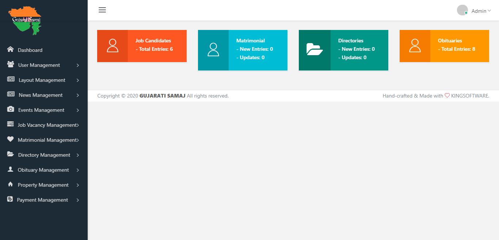Viewport: 499px width, 240px height.
Task: Toggle the hamburger sidebar menu
Action: click(x=102, y=10)
